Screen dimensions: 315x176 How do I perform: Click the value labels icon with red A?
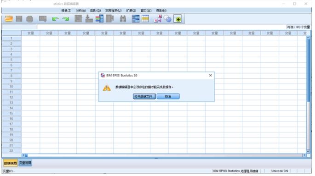(x=158, y=19)
